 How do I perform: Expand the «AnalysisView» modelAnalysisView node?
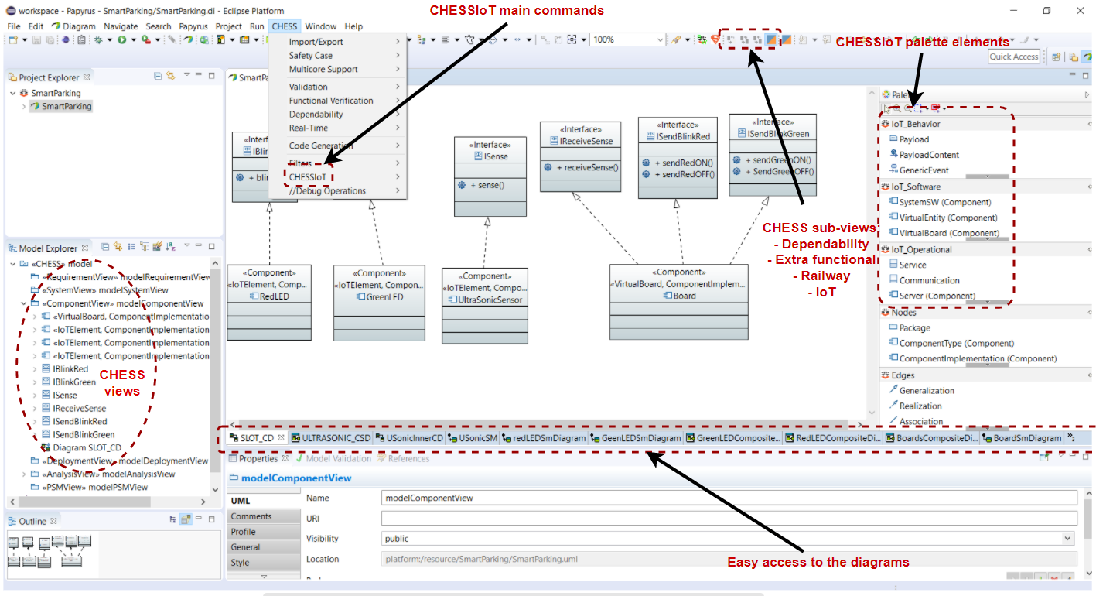pyautogui.click(x=24, y=474)
